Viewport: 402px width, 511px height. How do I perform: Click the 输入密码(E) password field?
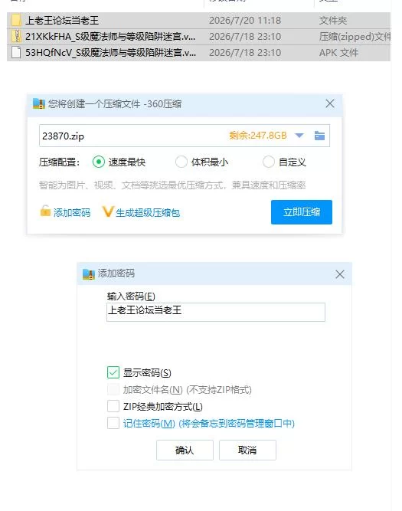click(x=216, y=312)
